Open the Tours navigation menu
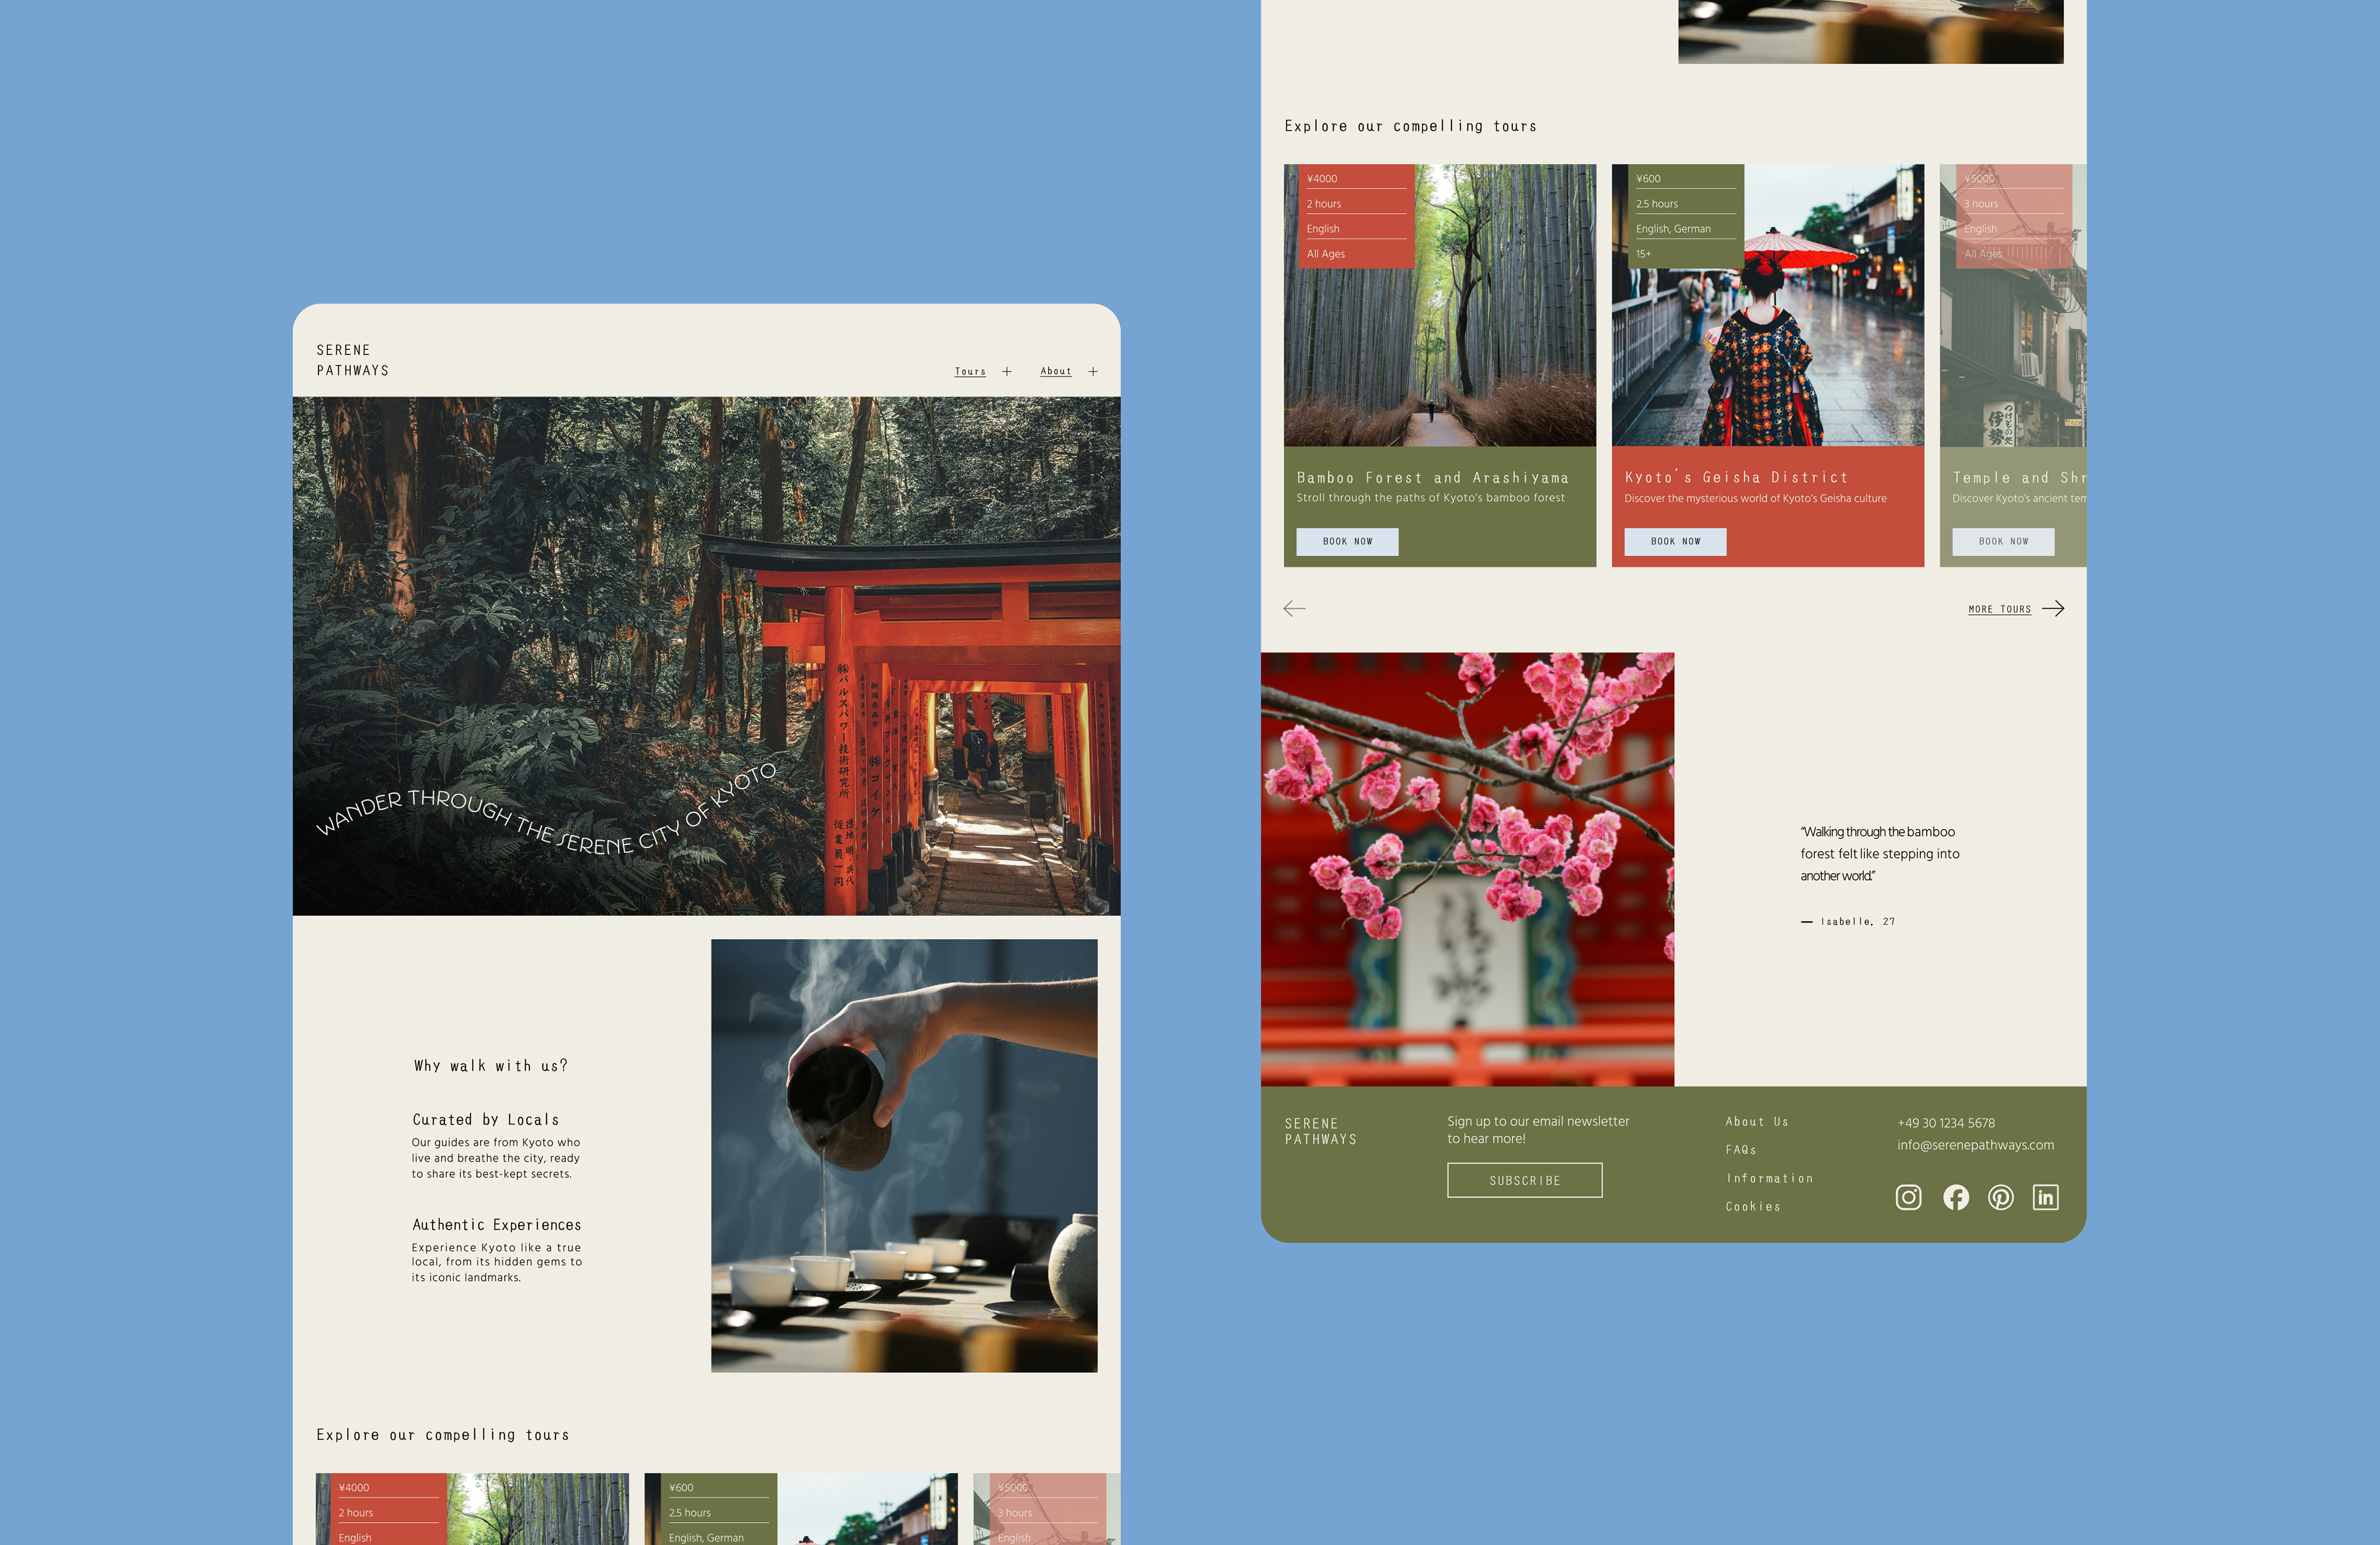 970,372
